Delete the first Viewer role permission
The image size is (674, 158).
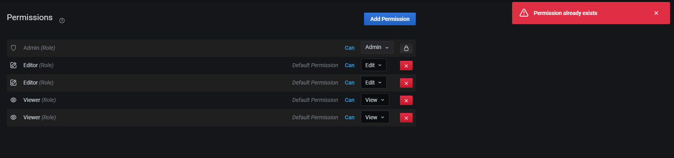click(x=406, y=100)
